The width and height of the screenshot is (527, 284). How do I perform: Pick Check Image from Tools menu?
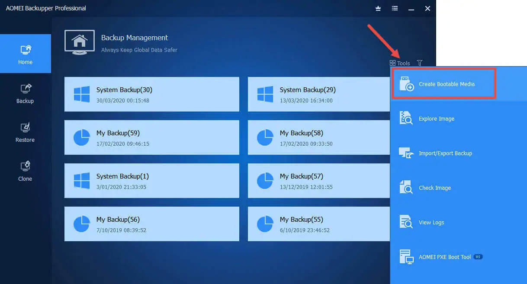pyautogui.click(x=459, y=188)
